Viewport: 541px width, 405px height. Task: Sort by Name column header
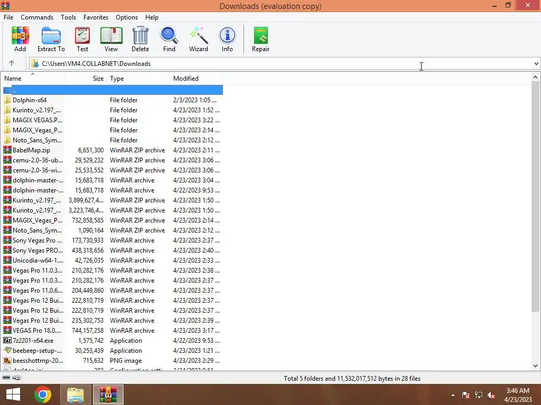click(33, 78)
